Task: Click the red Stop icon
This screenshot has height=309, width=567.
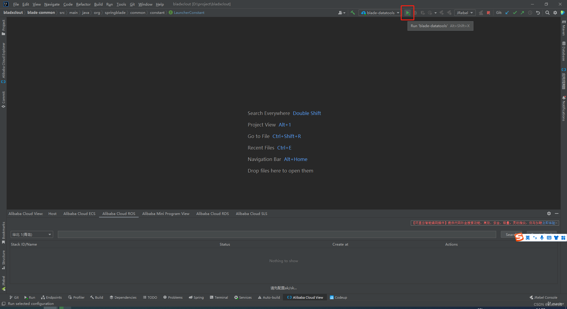Action: tap(488, 13)
